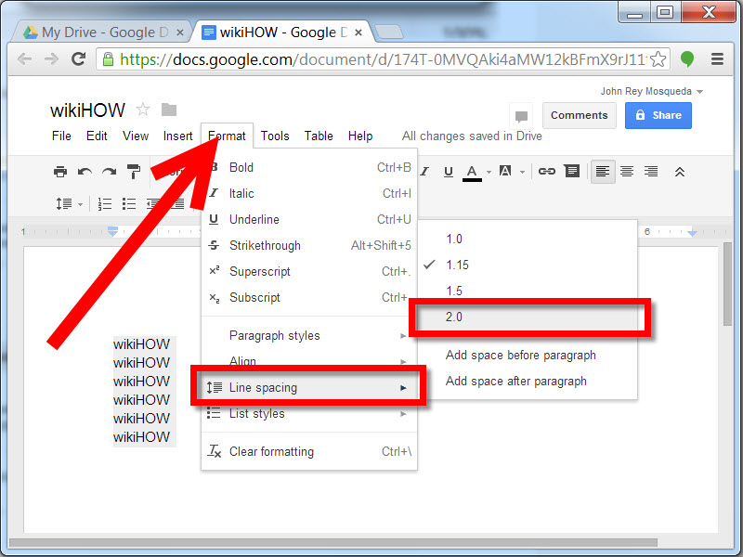Open John Rey Mosqueda account dropdown
The width and height of the screenshot is (743, 557).
pos(652,91)
